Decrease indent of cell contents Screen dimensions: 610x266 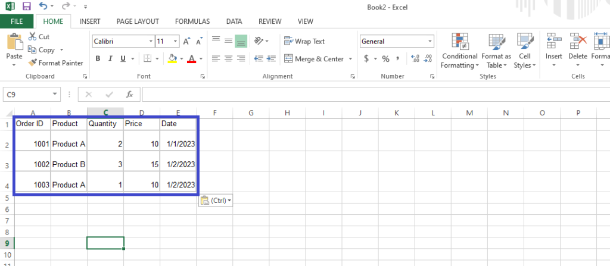coord(259,59)
